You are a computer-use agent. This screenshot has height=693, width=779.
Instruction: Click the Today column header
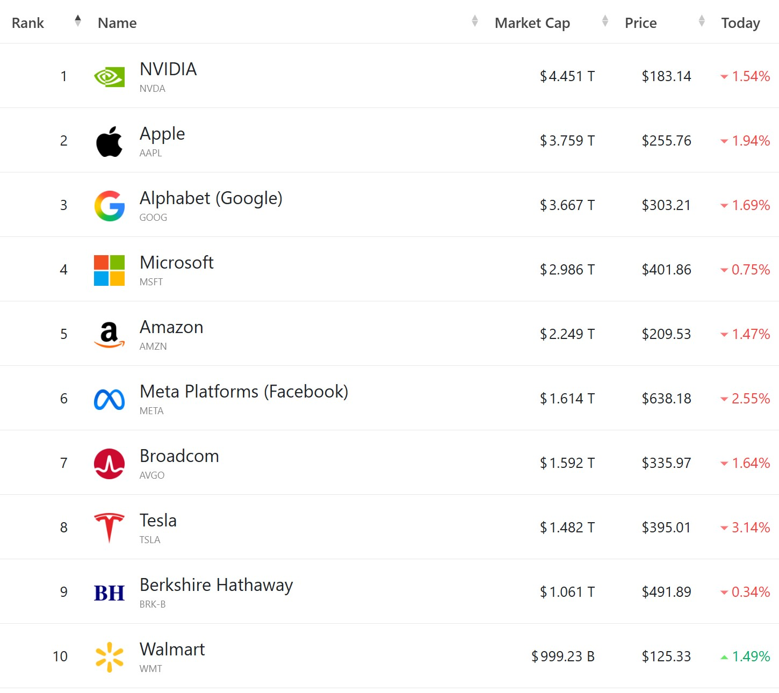coord(740,23)
